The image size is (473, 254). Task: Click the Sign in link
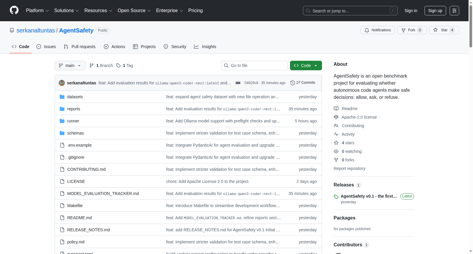[x=411, y=11]
